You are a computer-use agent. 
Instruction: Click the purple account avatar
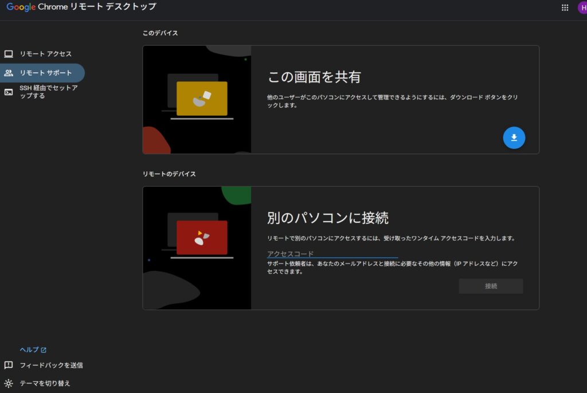[x=582, y=7]
